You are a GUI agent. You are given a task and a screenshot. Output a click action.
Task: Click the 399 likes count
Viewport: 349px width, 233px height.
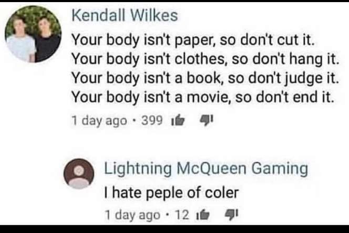(x=152, y=121)
